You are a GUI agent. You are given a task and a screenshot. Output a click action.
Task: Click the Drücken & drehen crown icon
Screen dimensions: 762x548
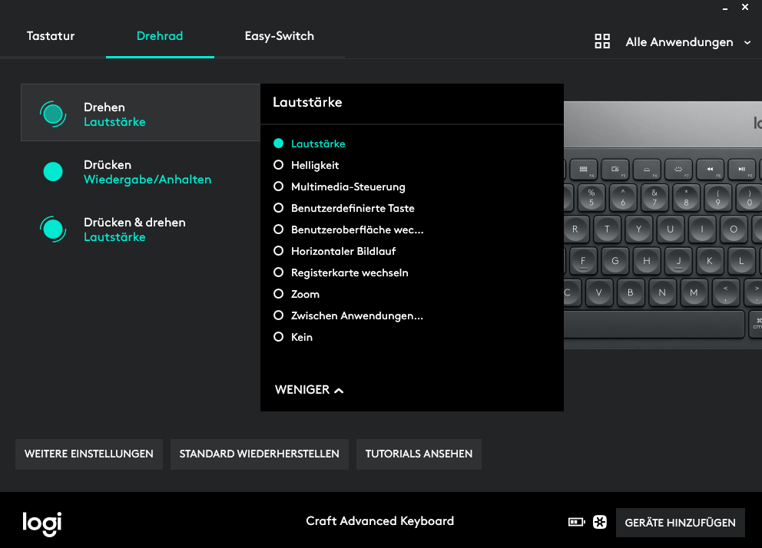[x=53, y=229]
